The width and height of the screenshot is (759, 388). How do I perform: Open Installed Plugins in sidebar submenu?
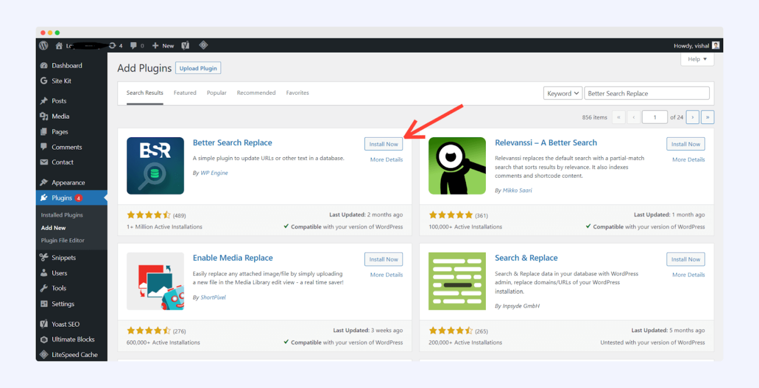click(62, 215)
